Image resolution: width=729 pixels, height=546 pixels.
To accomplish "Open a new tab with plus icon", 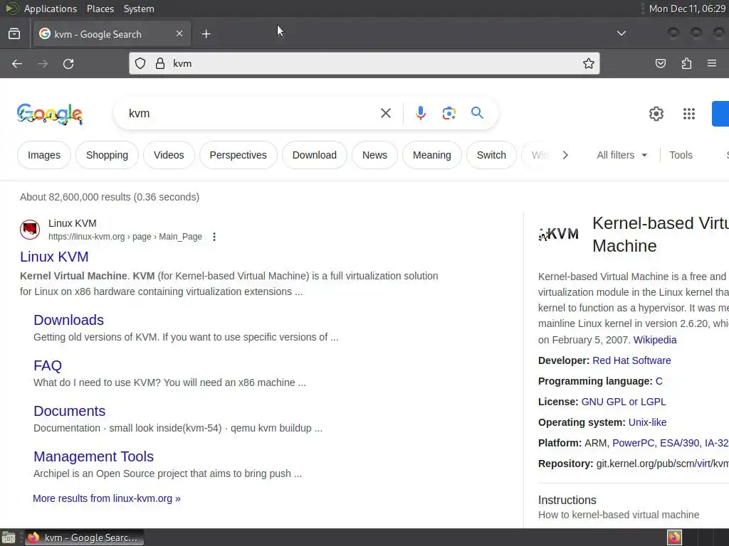I will pos(206,34).
